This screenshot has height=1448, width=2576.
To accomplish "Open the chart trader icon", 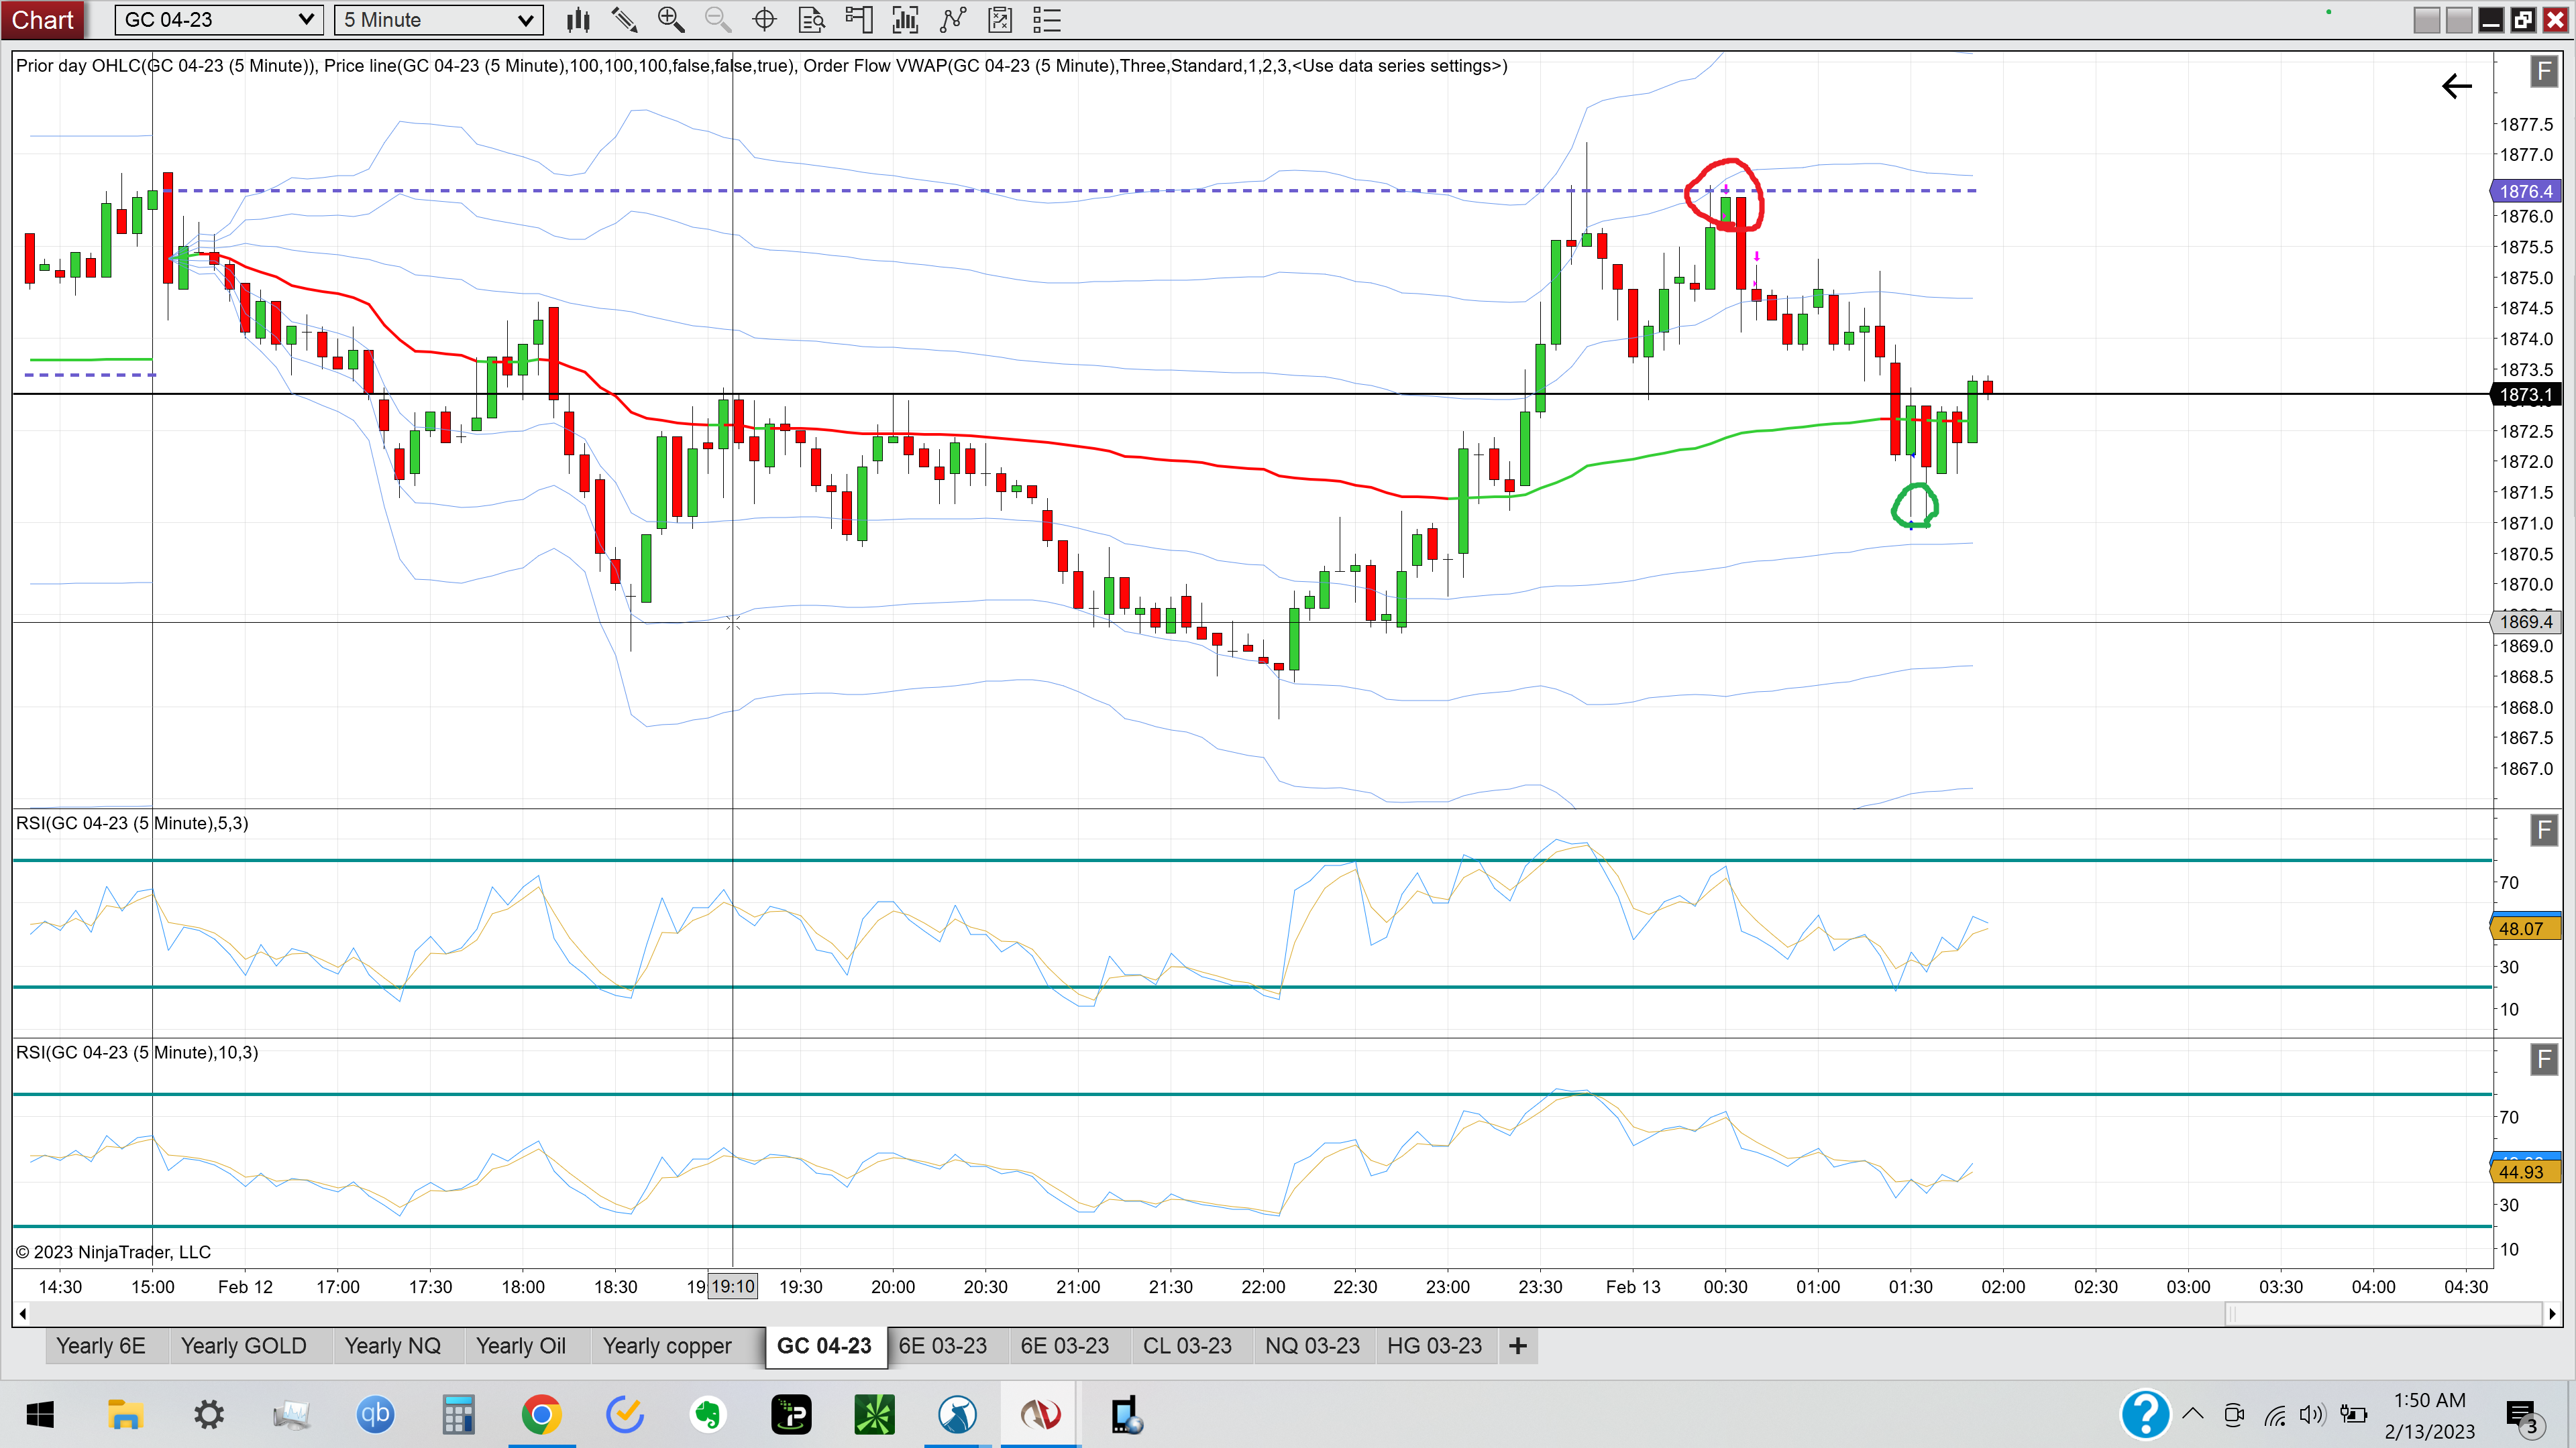I will (859, 20).
